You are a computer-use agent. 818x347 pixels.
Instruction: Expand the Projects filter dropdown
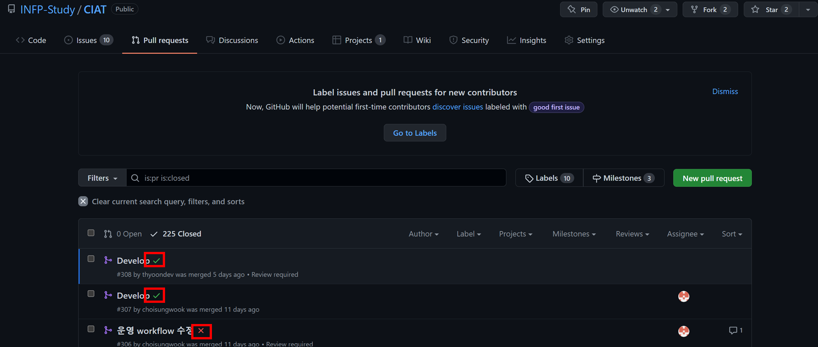515,234
